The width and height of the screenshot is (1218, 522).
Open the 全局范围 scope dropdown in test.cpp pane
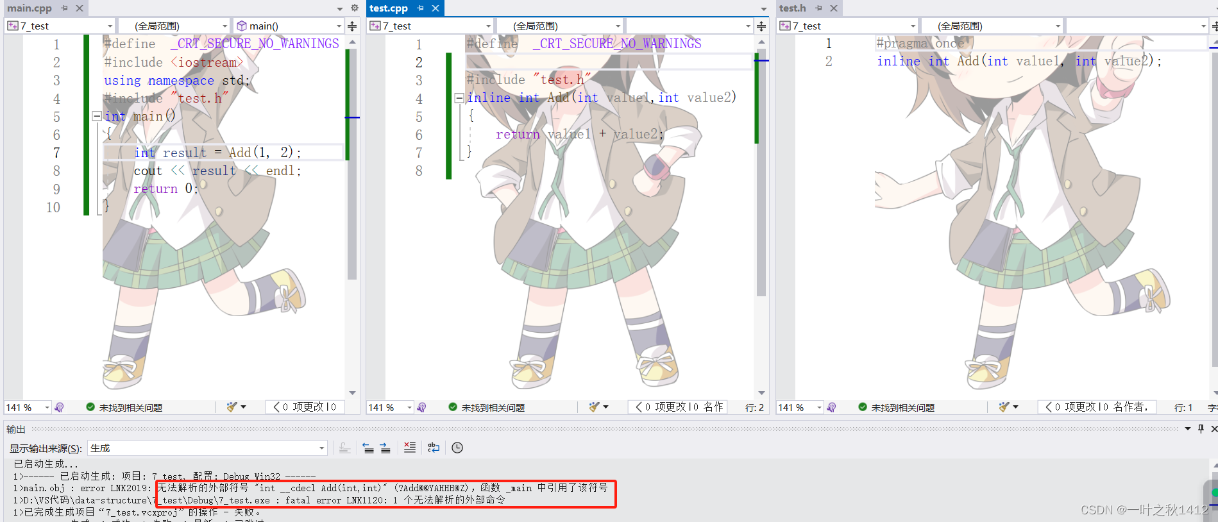click(559, 26)
